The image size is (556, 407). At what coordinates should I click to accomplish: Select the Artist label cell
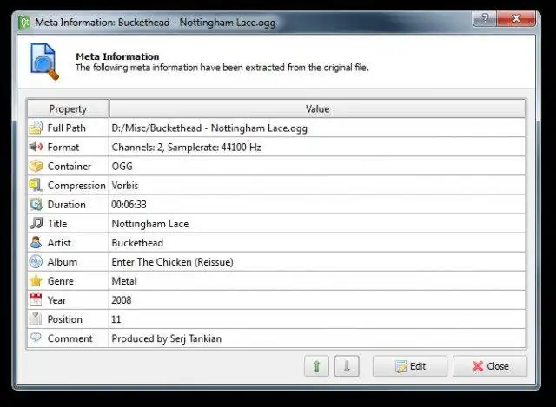(x=68, y=243)
